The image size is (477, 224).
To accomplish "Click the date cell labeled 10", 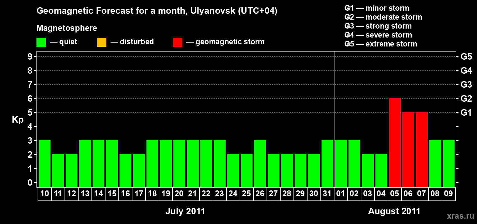I will (45, 194).
